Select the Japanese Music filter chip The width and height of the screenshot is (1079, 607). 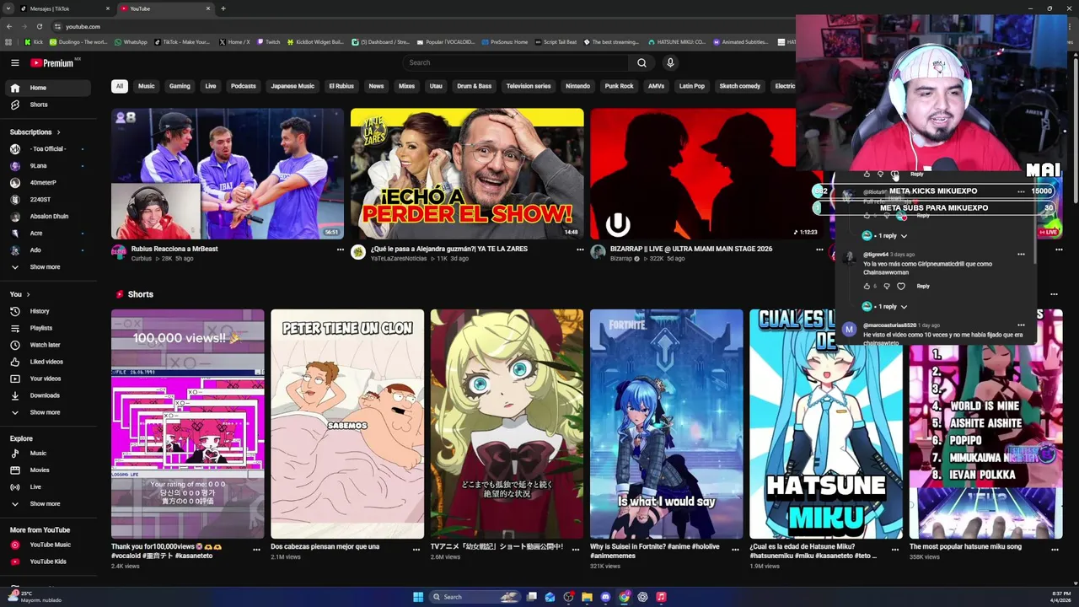point(293,86)
